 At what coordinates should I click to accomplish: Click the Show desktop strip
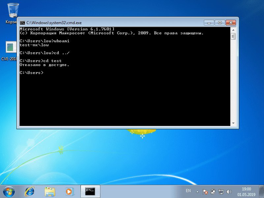point(261,191)
